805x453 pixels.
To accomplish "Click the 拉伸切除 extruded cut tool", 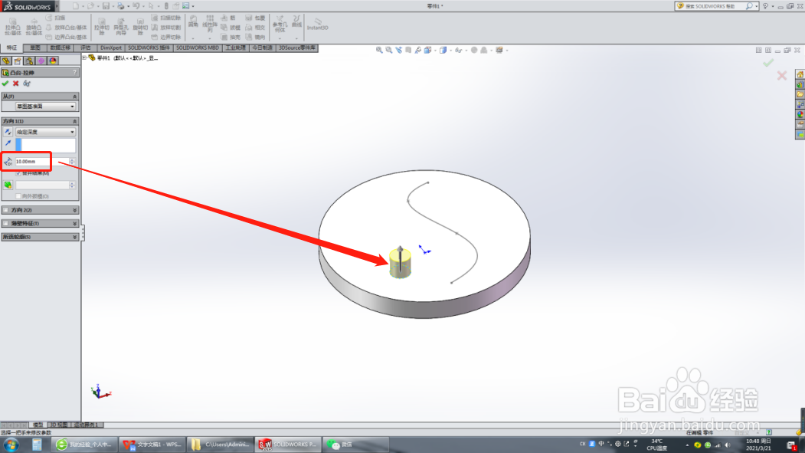I will 102,27.
